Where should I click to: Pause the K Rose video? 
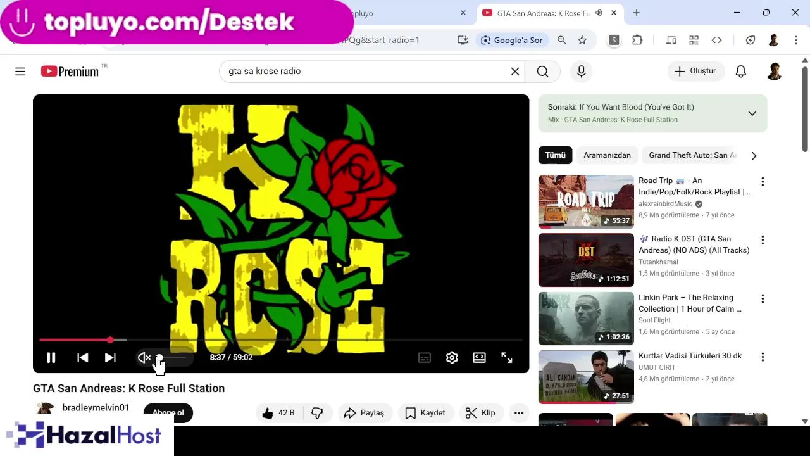tap(51, 358)
